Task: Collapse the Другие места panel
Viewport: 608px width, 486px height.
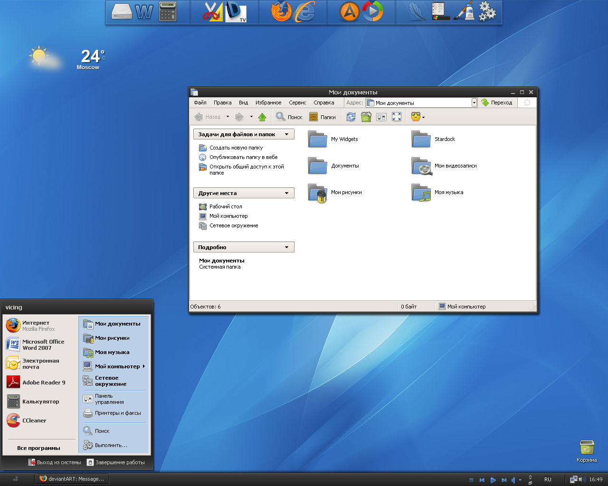Action: pos(286,193)
